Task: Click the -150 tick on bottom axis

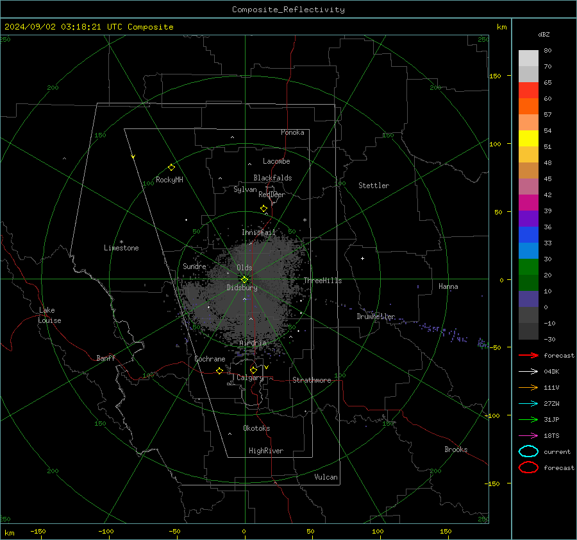Action: (38, 531)
